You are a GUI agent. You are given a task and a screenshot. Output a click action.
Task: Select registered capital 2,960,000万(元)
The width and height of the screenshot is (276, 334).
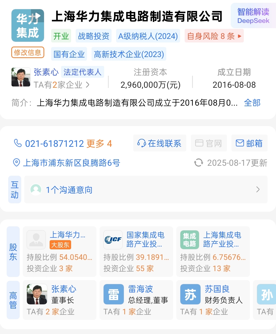[x=150, y=85]
